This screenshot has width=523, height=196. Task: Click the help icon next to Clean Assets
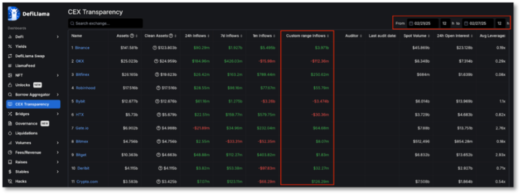171,35
